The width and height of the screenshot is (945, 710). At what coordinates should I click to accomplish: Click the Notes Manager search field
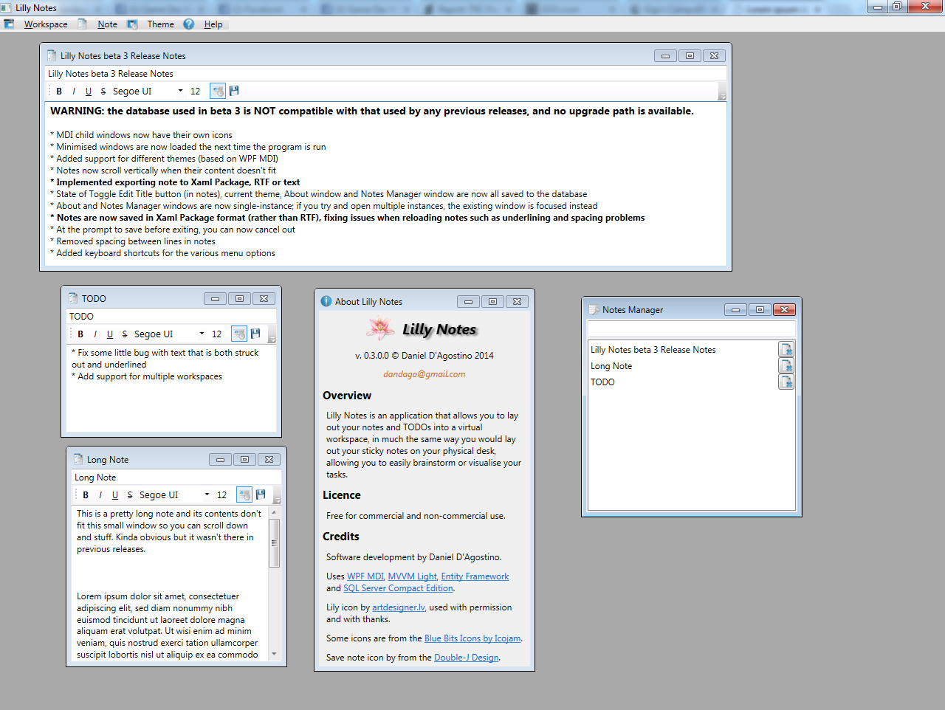[691, 328]
